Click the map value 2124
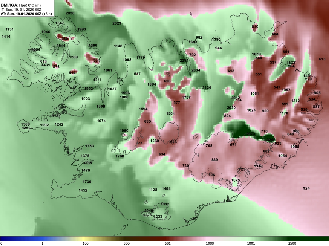This screenshot has width=329, height=246. pos(207,88)
